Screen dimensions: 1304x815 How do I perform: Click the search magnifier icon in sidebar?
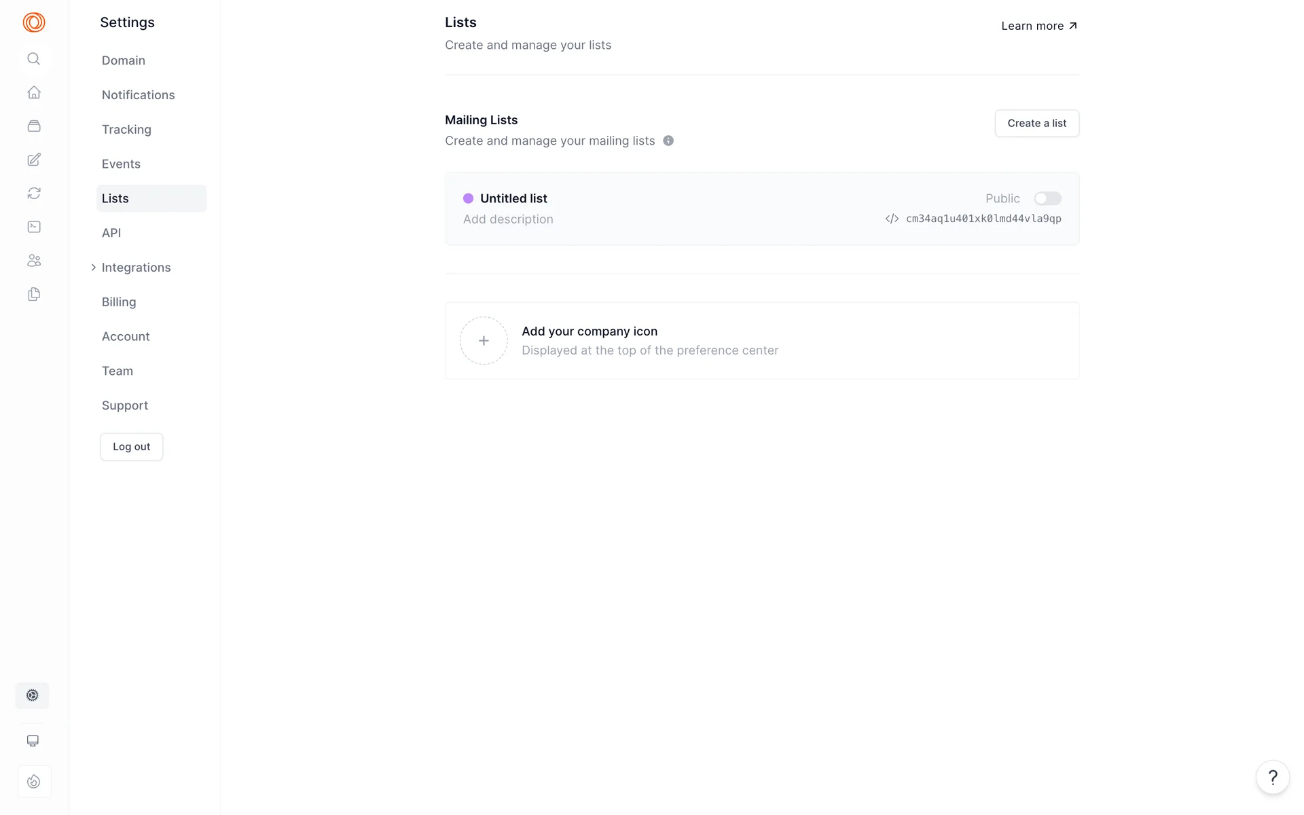[x=33, y=59]
